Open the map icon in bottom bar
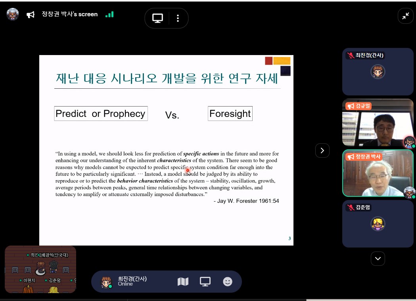Image resolution: width=416 pixels, height=301 pixels. pos(183,282)
